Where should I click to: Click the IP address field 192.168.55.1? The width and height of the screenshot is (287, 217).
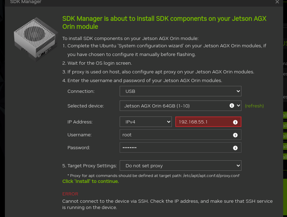coord(208,122)
